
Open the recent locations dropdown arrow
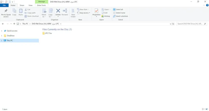11,24
